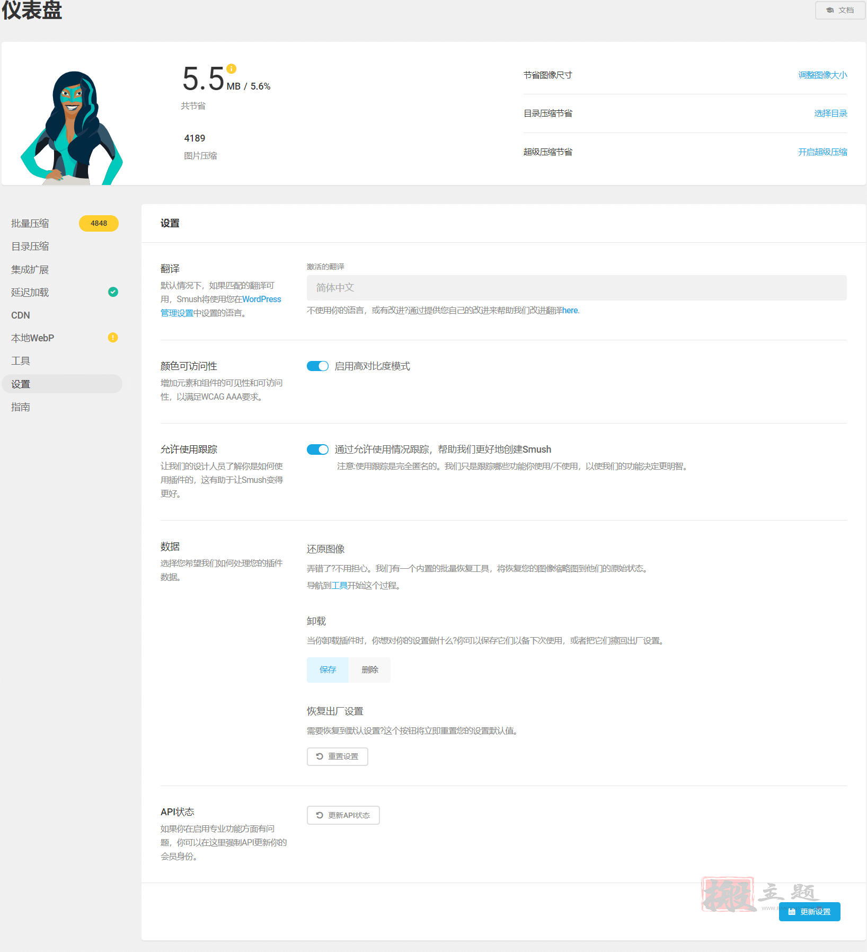Click the 节省图像尺寸 label
Viewport: 867px width, 952px height.
tap(548, 75)
